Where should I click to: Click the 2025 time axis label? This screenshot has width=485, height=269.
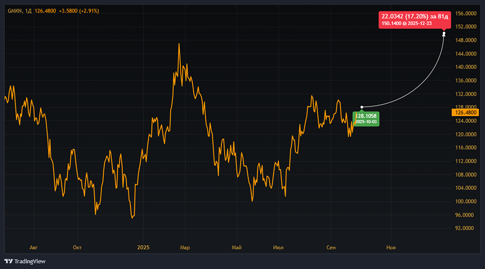coord(143,248)
